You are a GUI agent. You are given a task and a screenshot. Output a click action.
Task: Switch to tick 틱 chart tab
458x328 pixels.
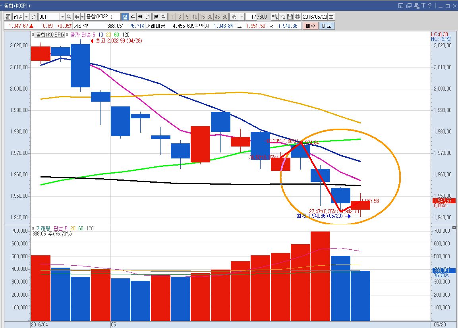[x=163, y=17]
